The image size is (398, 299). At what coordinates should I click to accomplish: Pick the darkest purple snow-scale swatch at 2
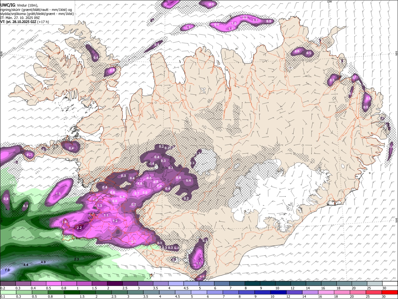coord(114,284)
